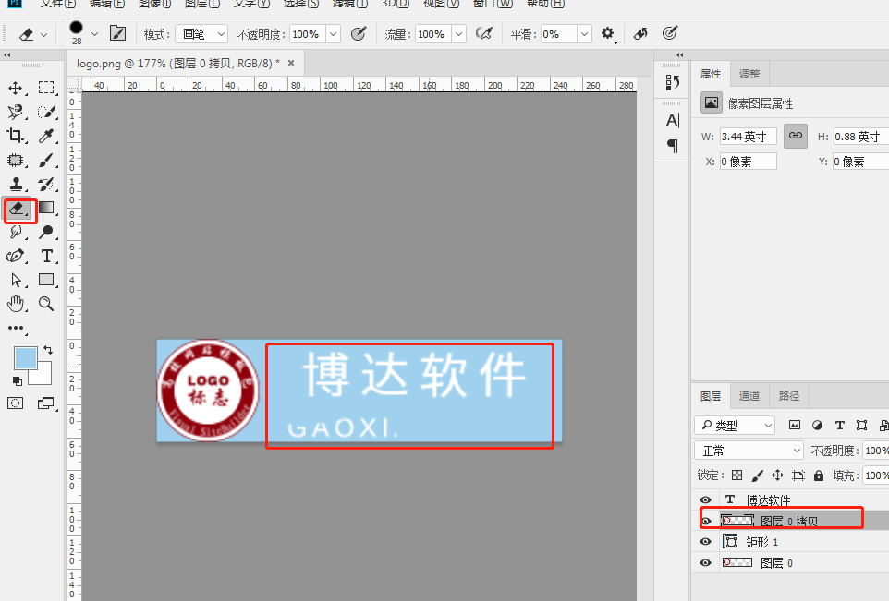The height and width of the screenshot is (601, 889).
Task: Collapse the left toolbox panel arrows
Action: click(7, 55)
